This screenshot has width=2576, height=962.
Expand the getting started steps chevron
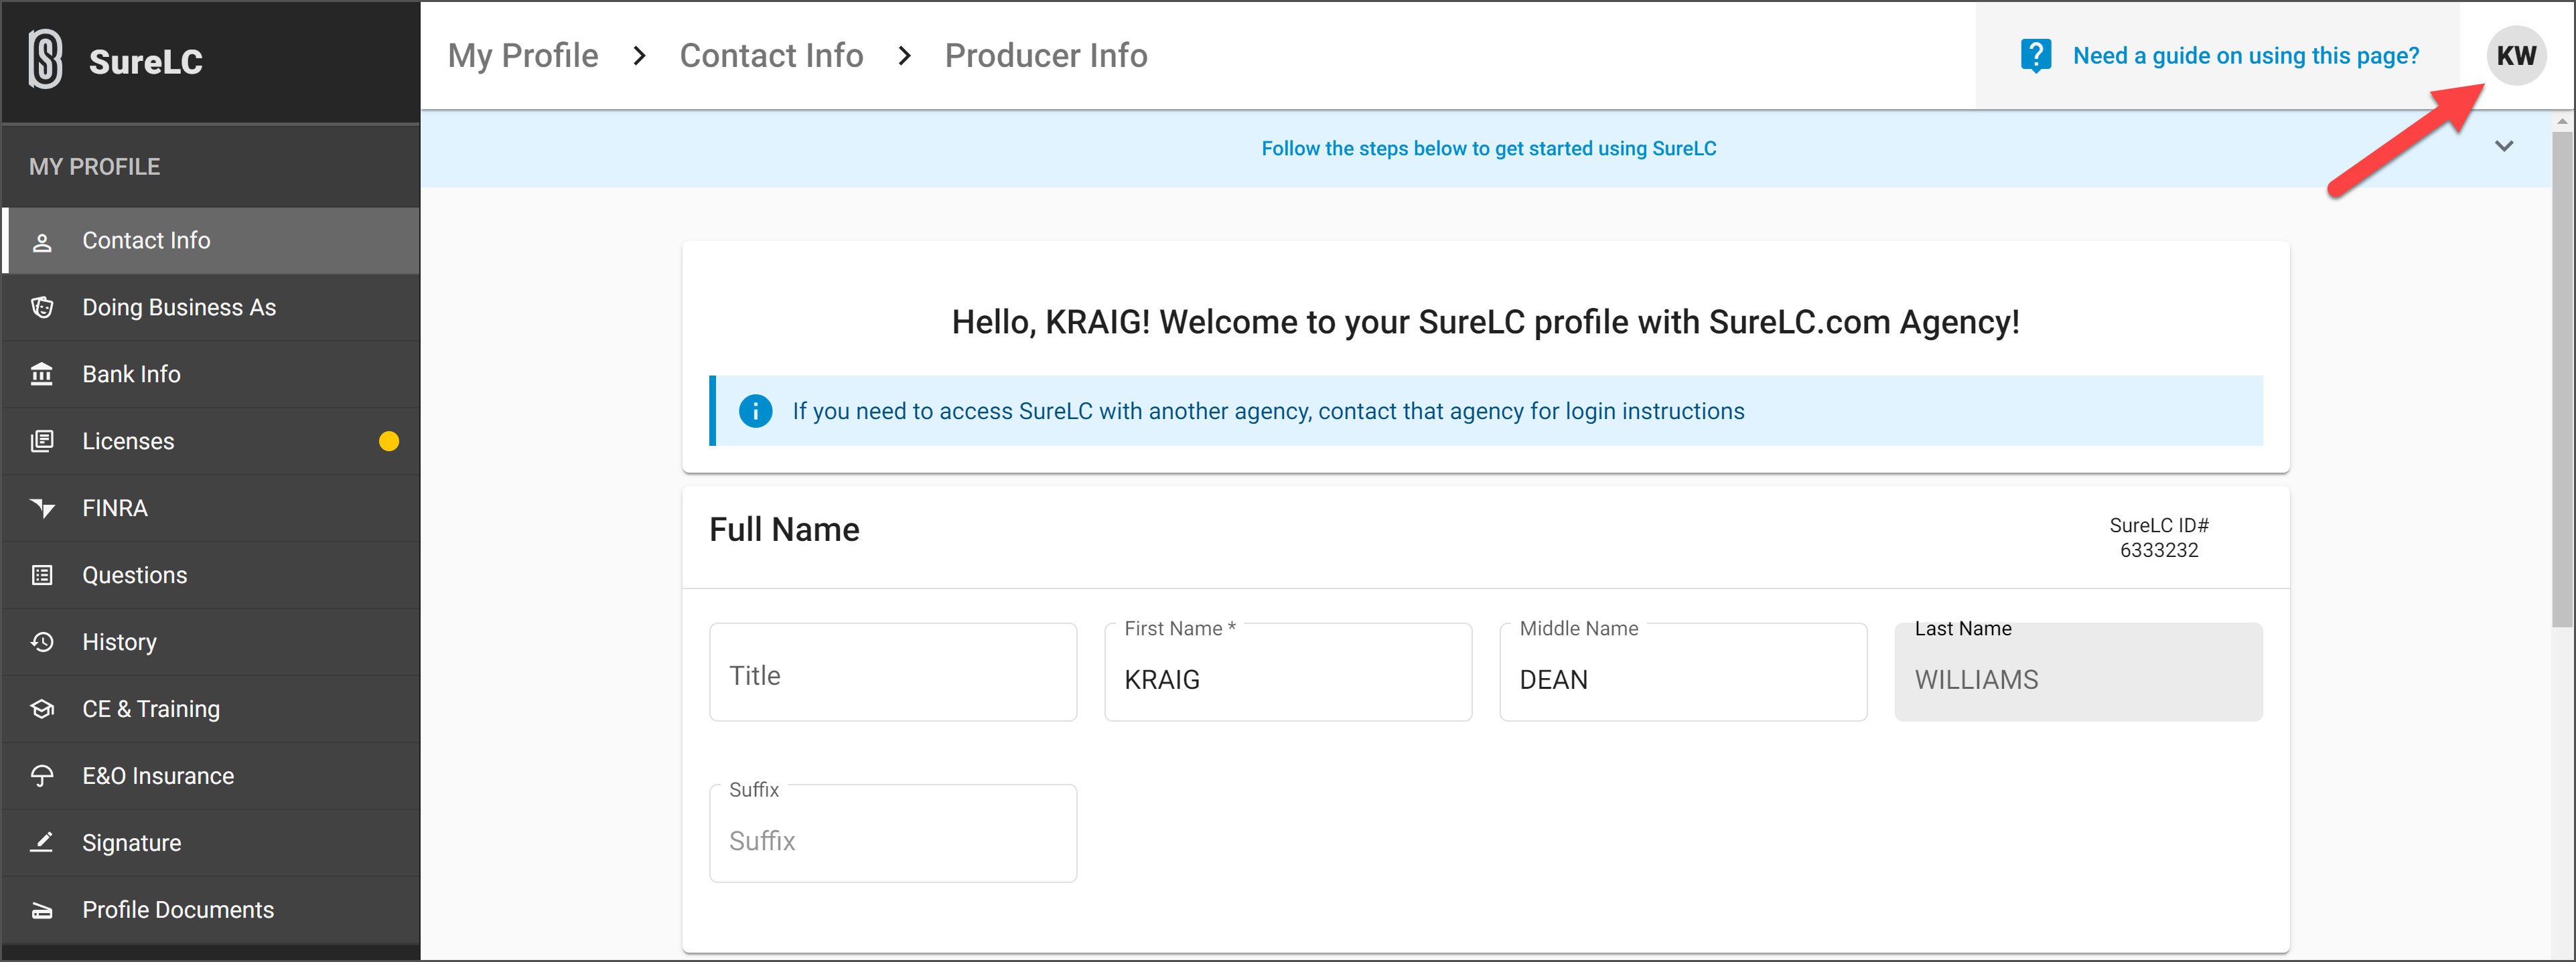pyautogui.click(x=2504, y=147)
